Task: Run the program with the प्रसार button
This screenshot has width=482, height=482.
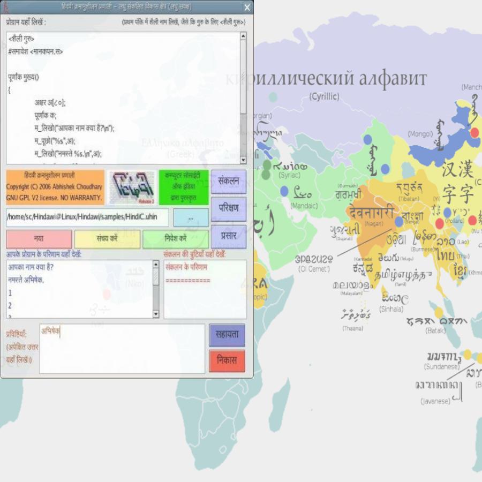Action: point(228,236)
